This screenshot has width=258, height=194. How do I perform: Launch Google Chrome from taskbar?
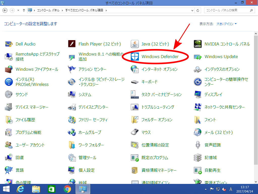tap(67, 189)
